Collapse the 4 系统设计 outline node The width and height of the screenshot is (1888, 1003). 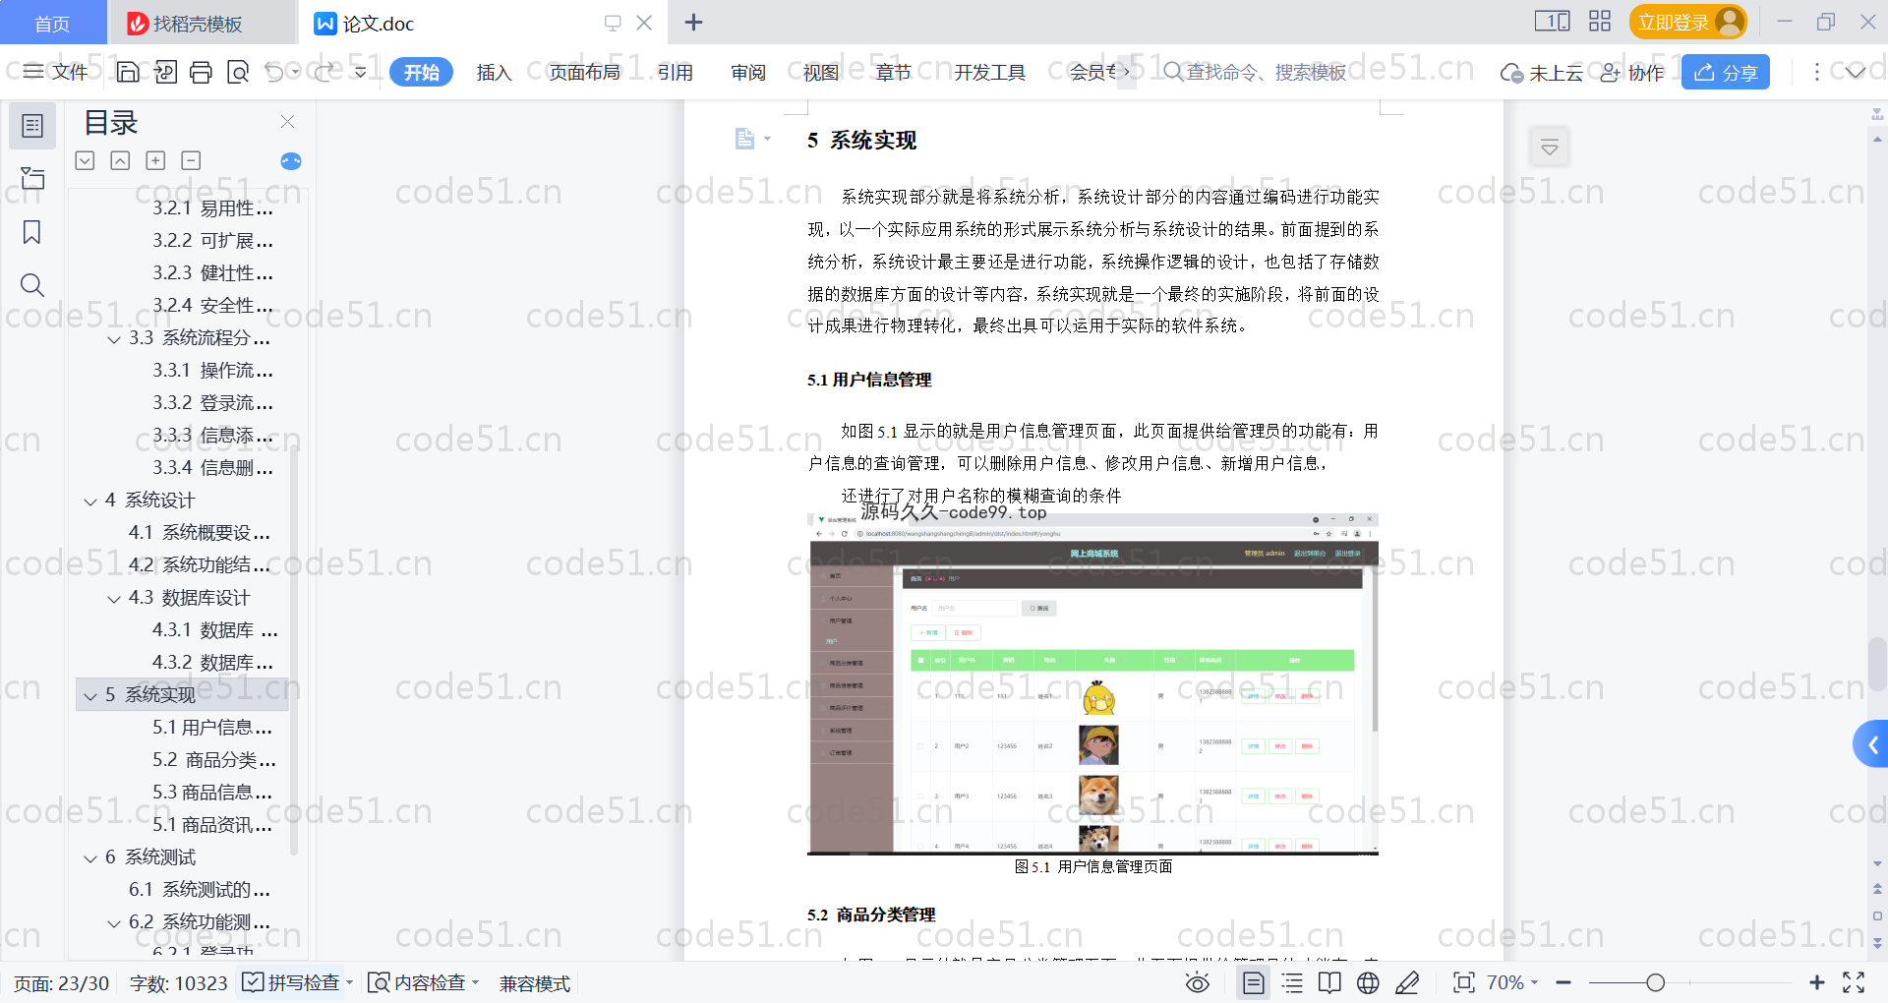(x=90, y=501)
